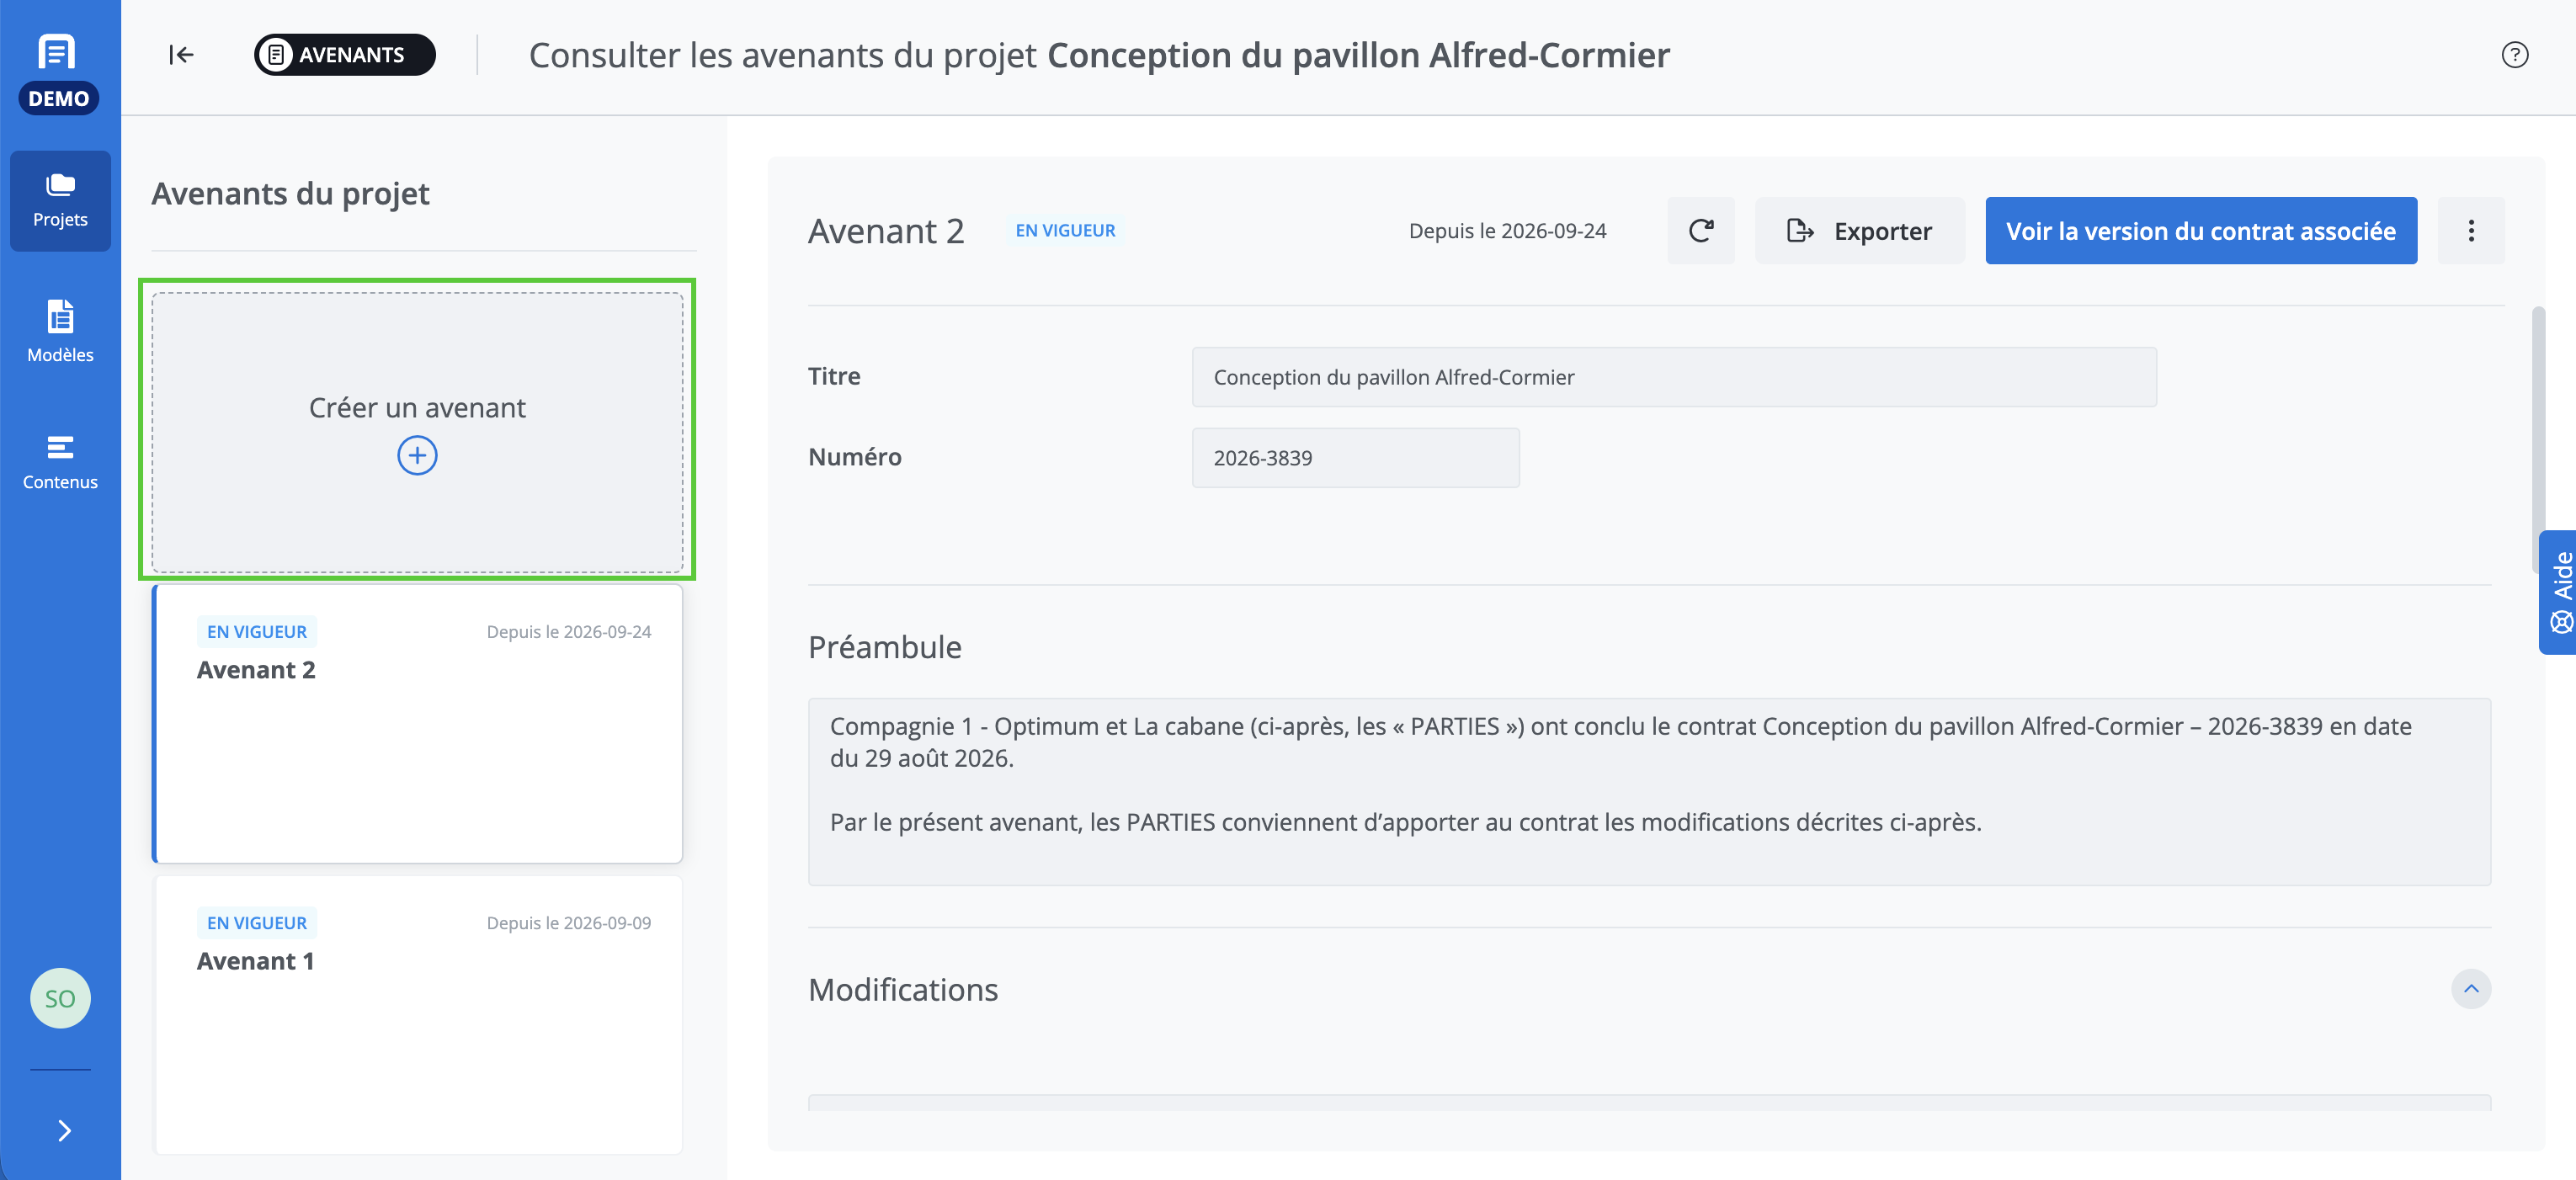Viewport: 2576px width, 1180px height.
Task: Click EN VIGUEUR badge on Avenant 1 card
Action: [257, 923]
